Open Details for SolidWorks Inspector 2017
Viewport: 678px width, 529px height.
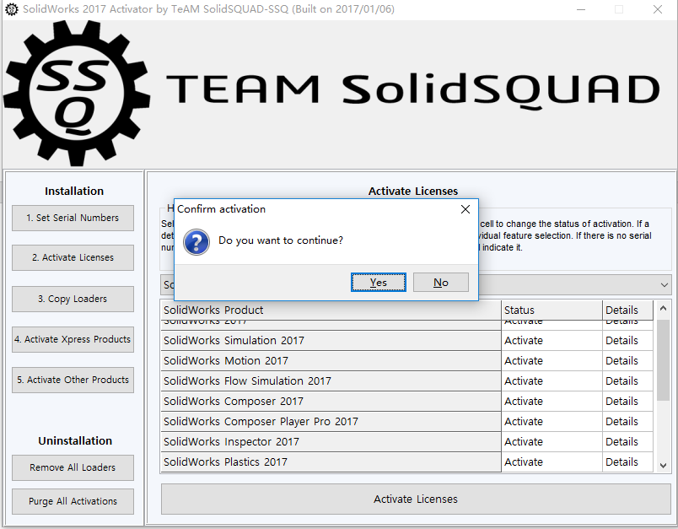pos(627,442)
